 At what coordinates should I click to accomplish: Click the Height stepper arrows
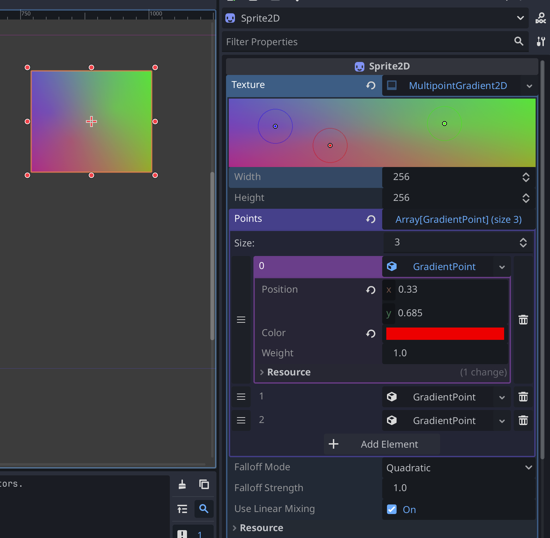(x=526, y=198)
